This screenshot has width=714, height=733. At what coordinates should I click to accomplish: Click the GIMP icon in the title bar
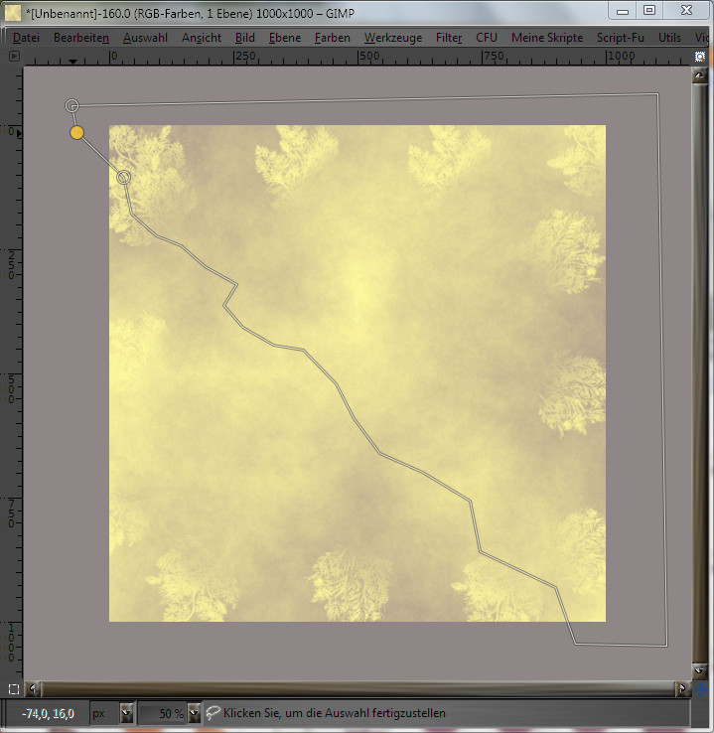[14, 11]
